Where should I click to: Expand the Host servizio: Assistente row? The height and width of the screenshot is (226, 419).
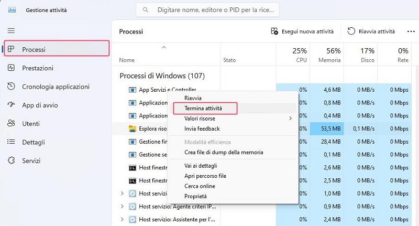click(x=123, y=219)
